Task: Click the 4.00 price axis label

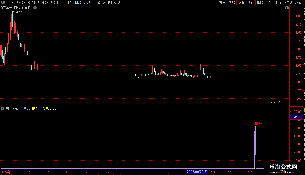Action: (298, 16)
